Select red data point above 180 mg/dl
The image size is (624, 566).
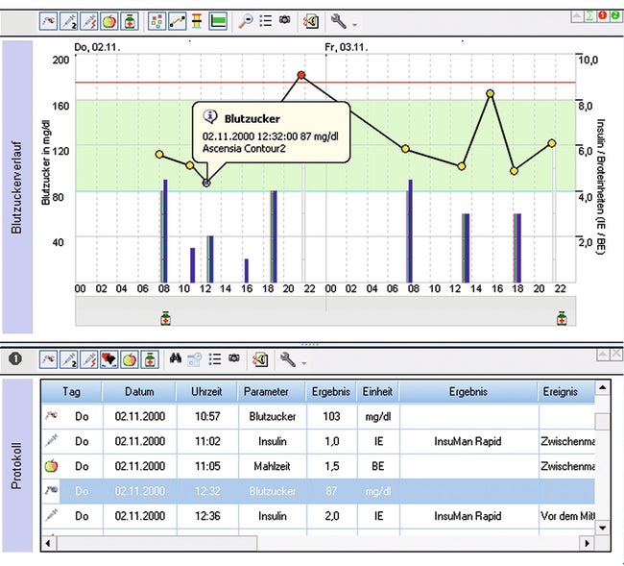[x=301, y=75]
